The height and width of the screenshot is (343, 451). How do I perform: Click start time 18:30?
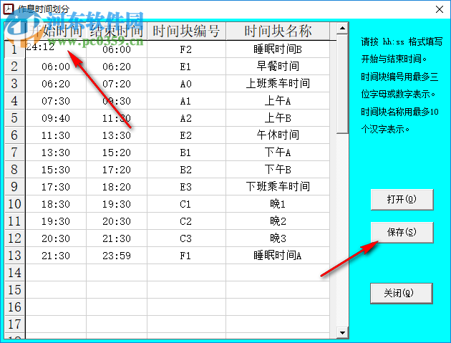pyautogui.click(x=56, y=204)
